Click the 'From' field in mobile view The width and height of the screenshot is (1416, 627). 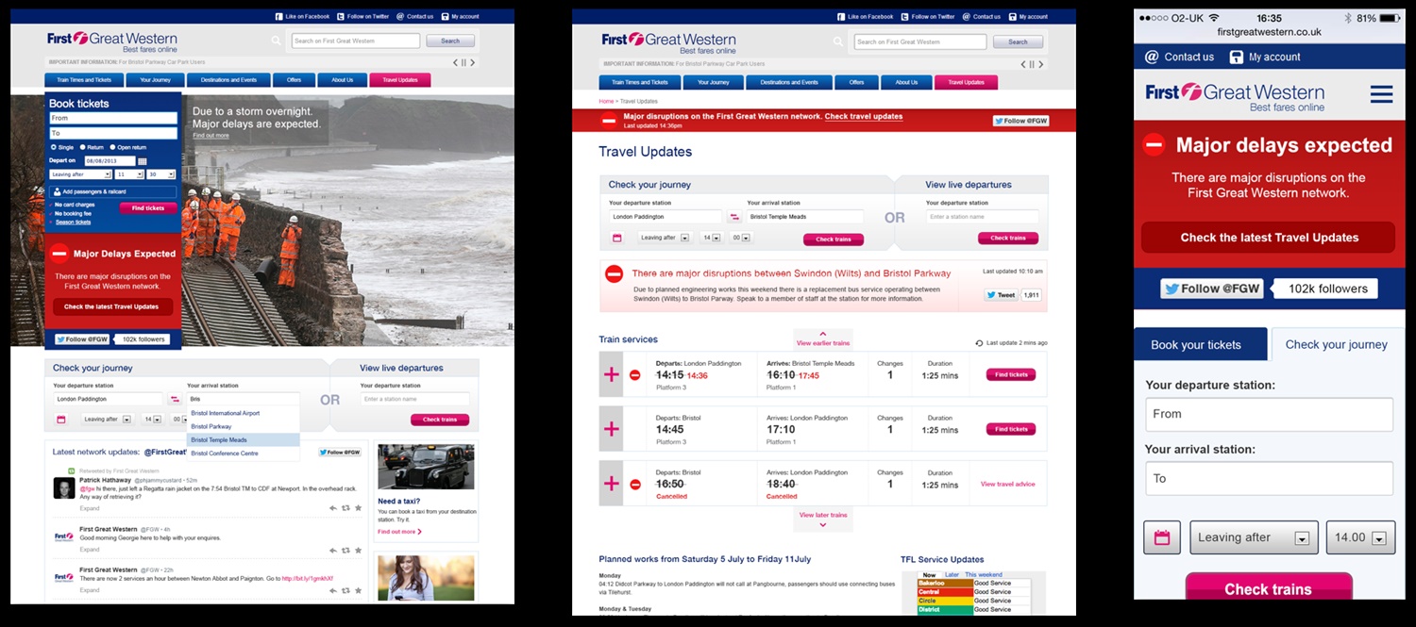[x=1269, y=414]
